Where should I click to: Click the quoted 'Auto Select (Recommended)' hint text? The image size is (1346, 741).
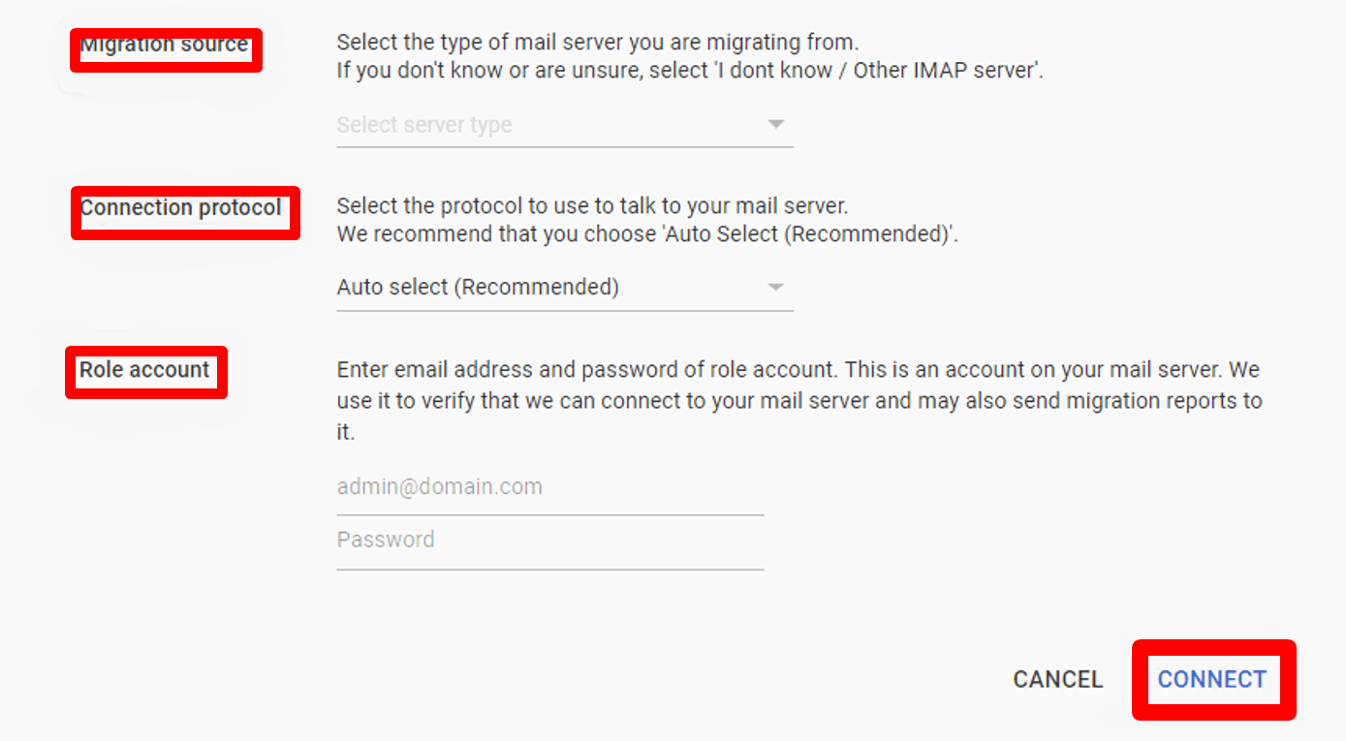(x=809, y=234)
